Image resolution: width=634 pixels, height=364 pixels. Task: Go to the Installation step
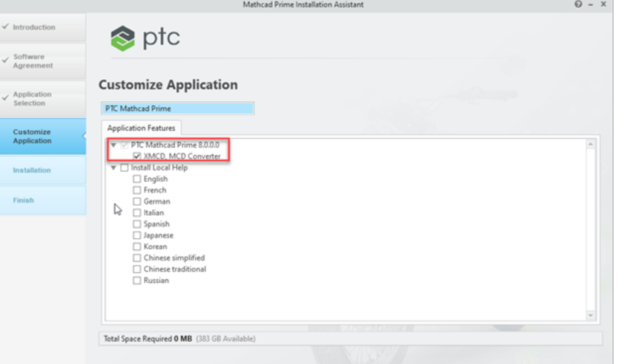click(x=32, y=170)
